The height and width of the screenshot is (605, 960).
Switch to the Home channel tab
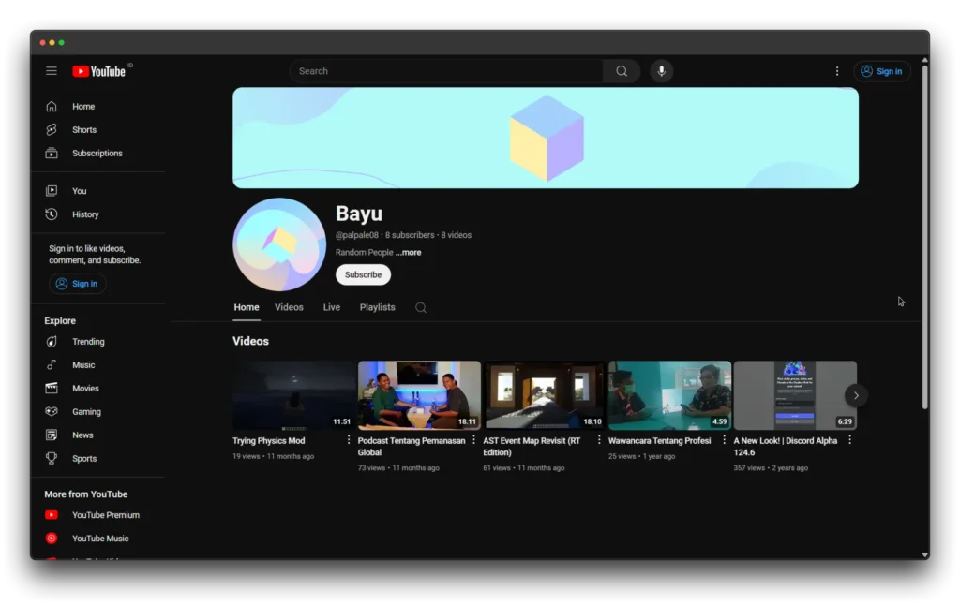click(247, 308)
